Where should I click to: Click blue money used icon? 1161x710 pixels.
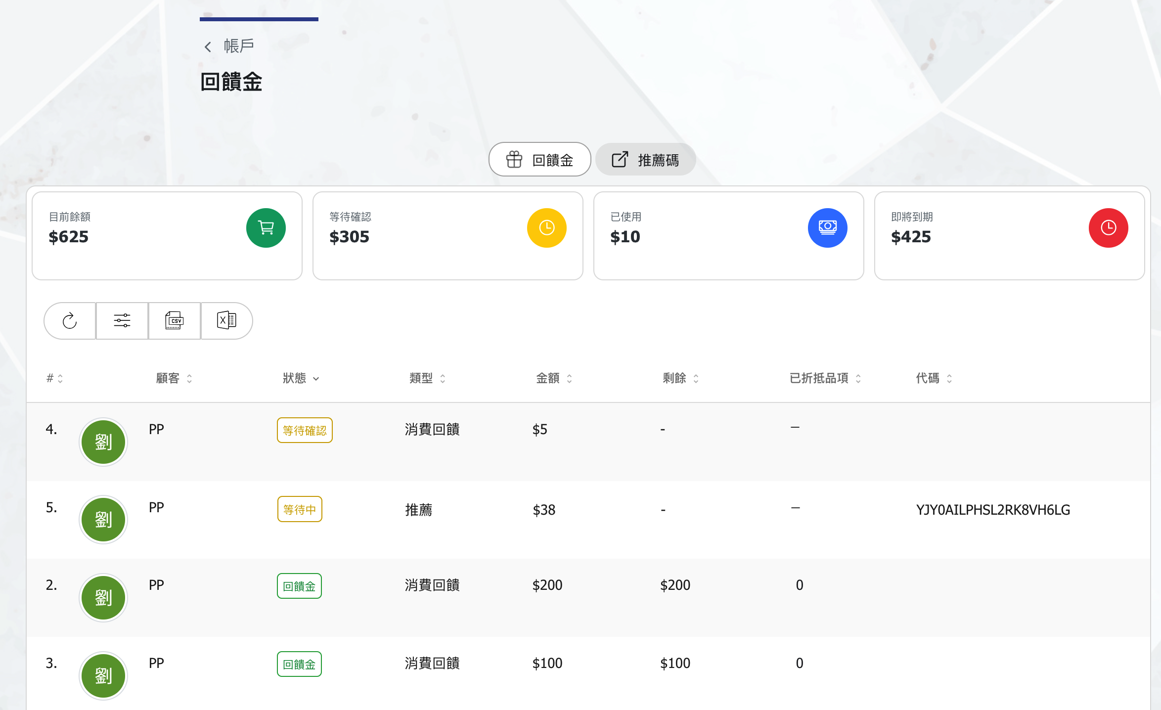point(827,228)
